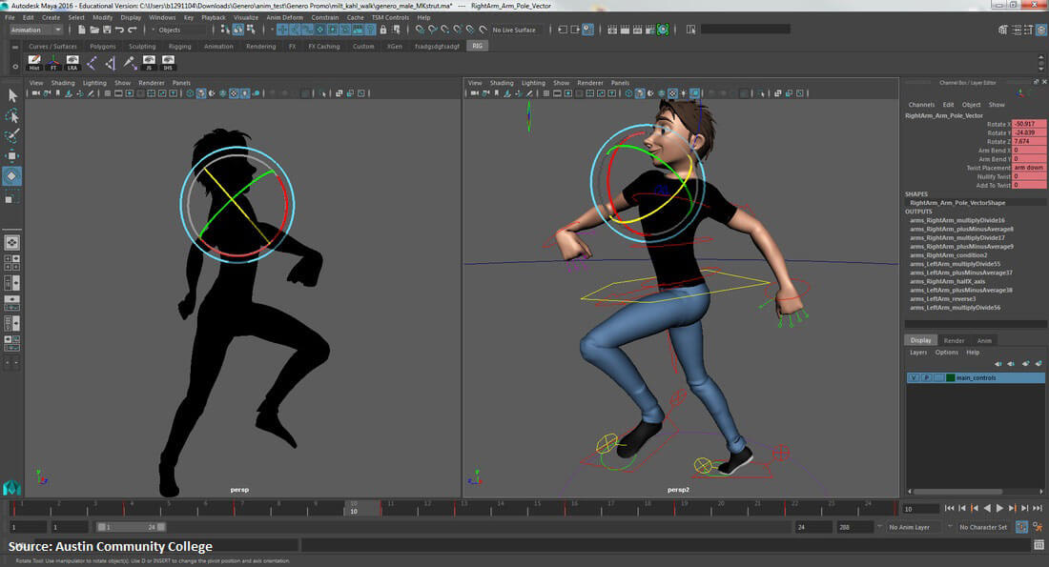Click the Go to start of playback icon
The image size is (1049, 567).
coord(949,508)
